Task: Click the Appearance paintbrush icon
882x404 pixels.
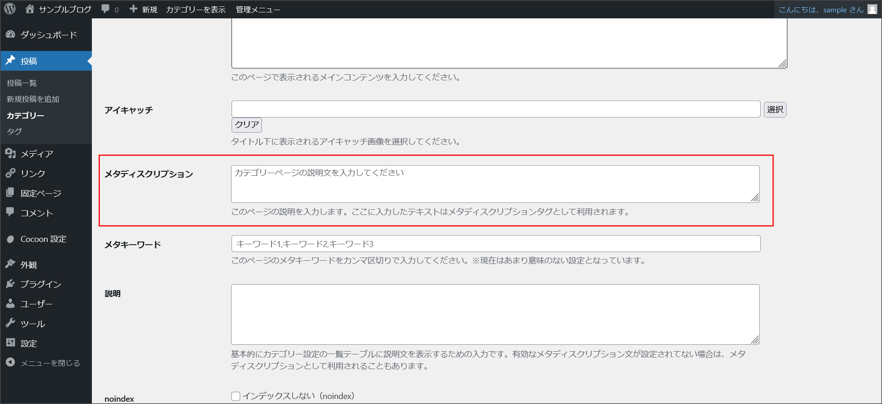Action: [x=11, y=264]
